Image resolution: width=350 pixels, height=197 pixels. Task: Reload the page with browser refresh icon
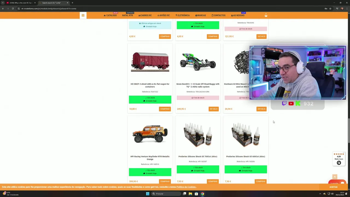click(13, 8)
